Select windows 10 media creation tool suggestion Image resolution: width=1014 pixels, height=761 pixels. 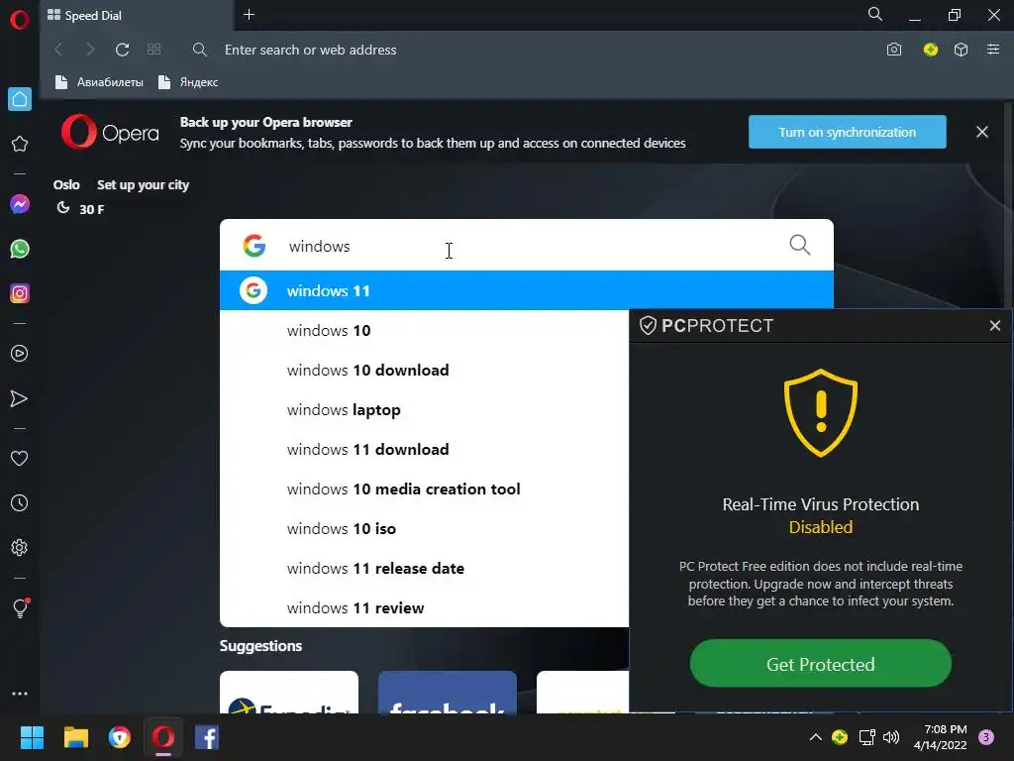pyautogui.click(x=424, y=489)
